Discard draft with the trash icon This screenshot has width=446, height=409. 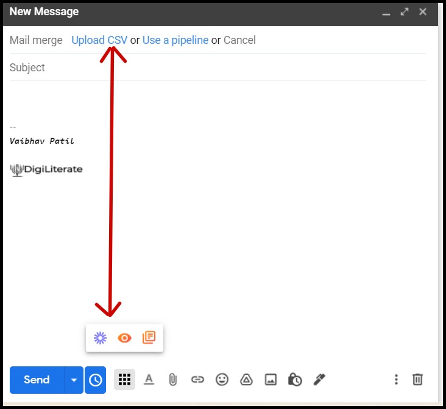click(x=417, y=380)
